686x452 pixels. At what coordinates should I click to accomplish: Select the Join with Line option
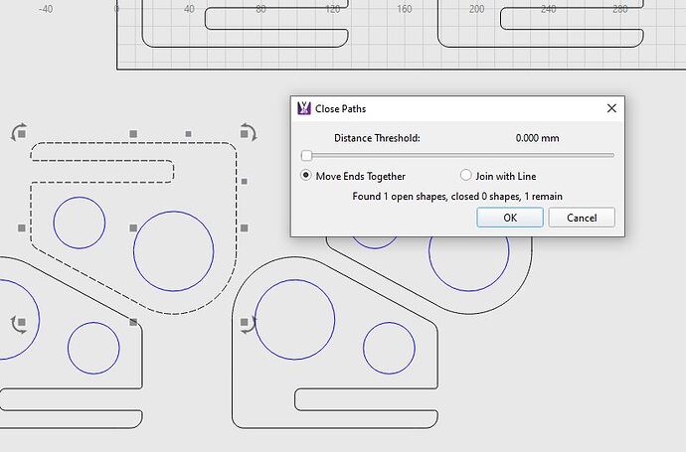tap(498, 176)
